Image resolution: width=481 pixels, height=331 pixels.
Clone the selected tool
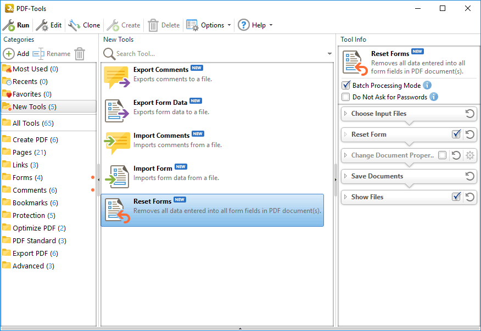[84, 25]
